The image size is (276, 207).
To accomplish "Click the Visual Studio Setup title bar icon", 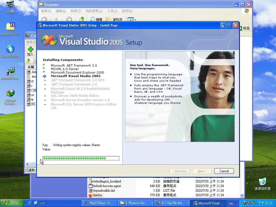I will [40, 25].
